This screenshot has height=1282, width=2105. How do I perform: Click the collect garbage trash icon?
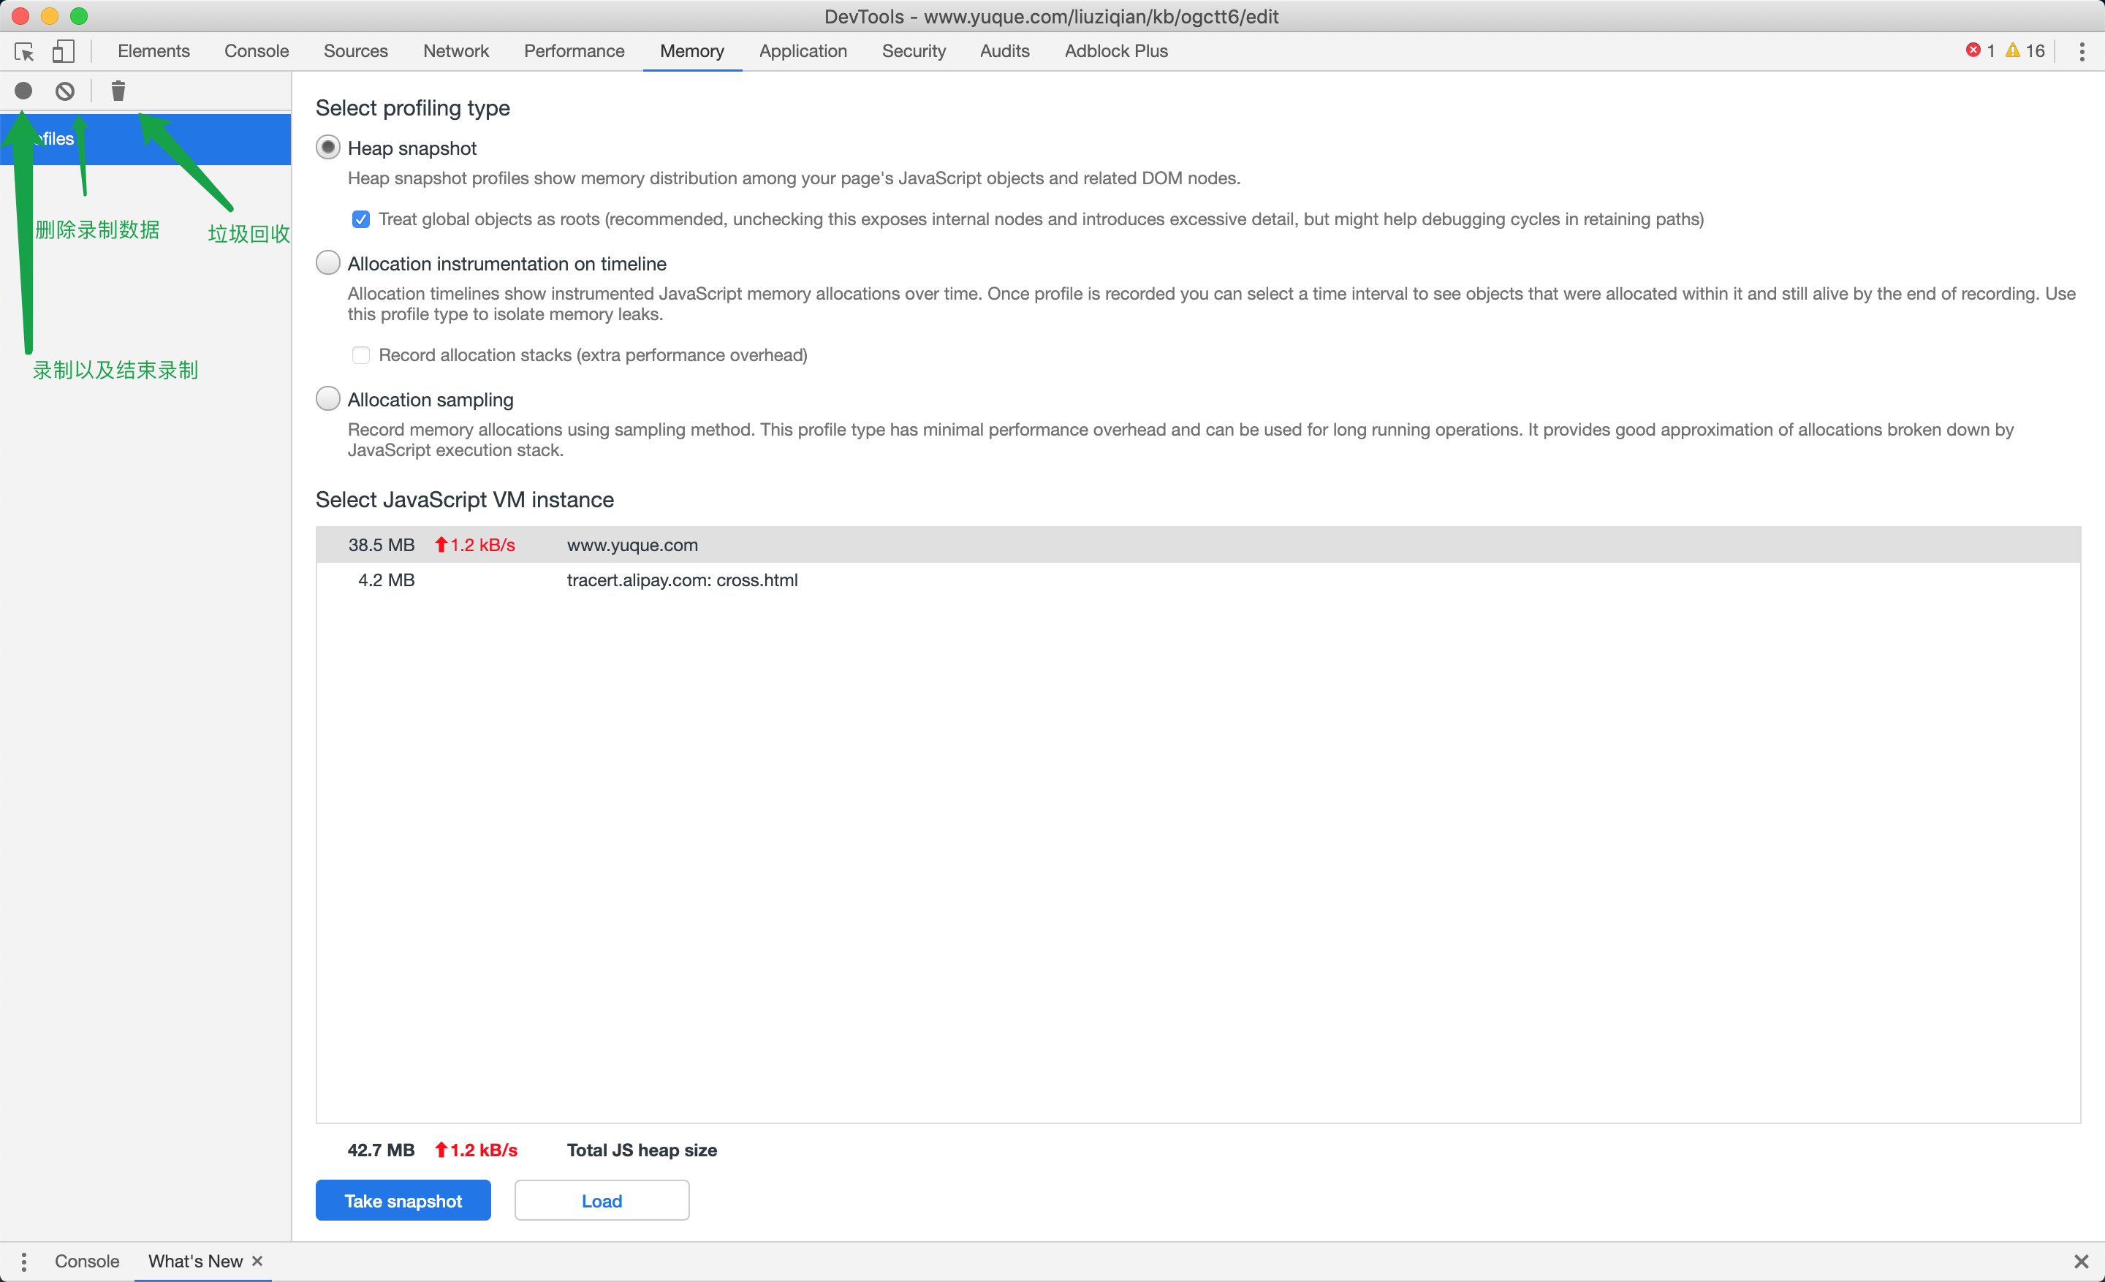pos(118,91)
